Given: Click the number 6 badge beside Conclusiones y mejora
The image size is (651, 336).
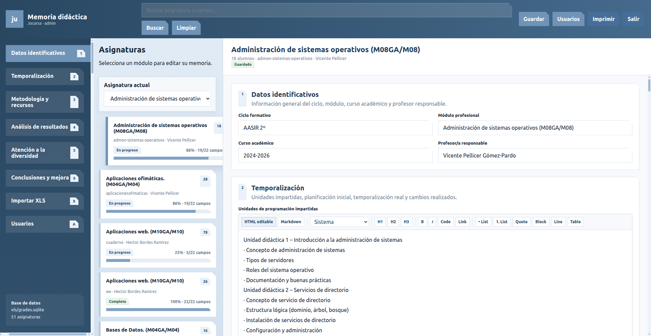Looking at the screenshot, I should tap(74, 178).
